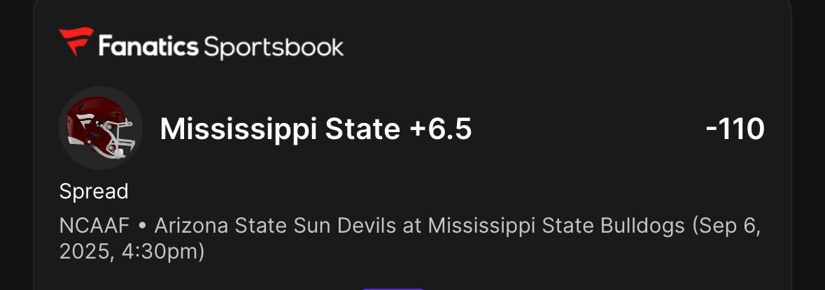825x290 pixels.
Task: Select the Mississippi State +6.5 selection title
Action: point(316,129)
